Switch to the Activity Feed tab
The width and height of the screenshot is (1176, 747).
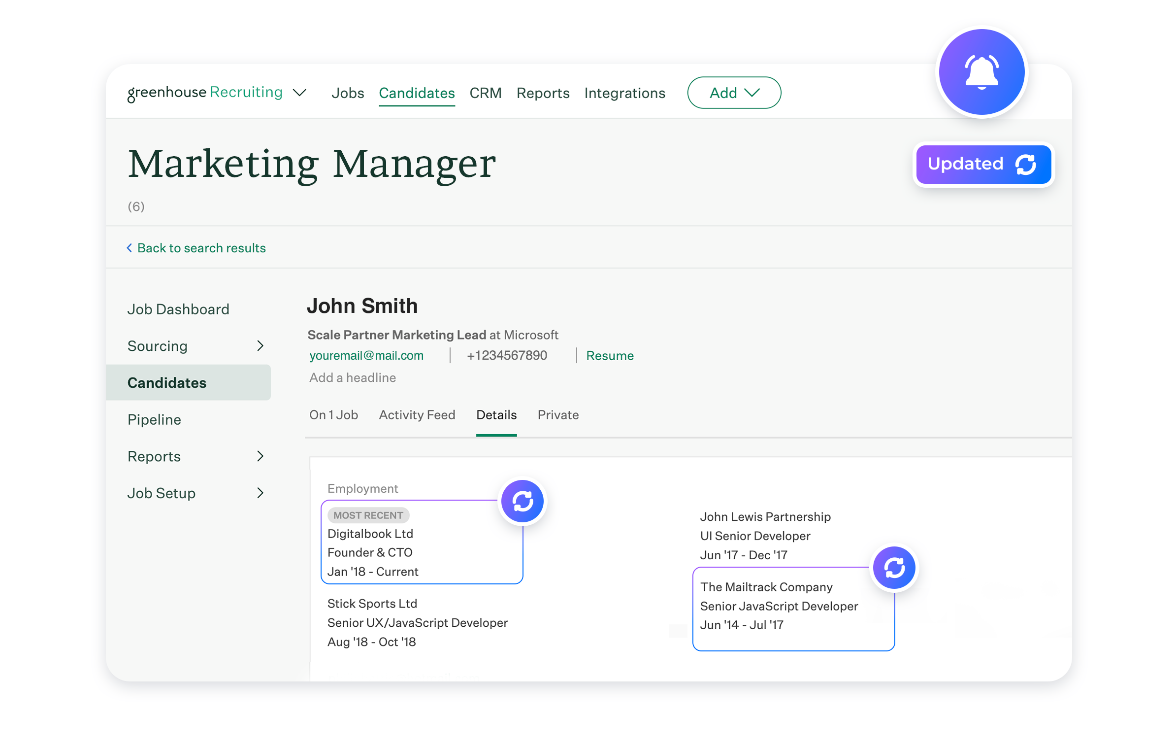(417, 415)
